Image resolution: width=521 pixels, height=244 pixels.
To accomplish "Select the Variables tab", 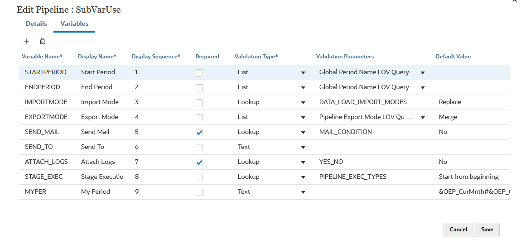I will tap(74, 24).
